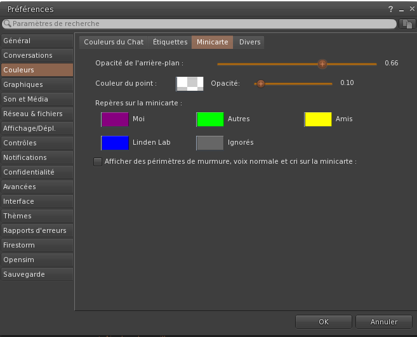Open the Firestorm preferences section
Image resolution: width=417 pixels, height=337 pixels.
(x=37, y=245)
